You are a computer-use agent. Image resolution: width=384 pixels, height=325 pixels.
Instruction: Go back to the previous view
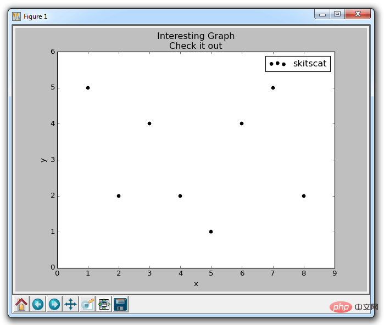pos(38,304)
